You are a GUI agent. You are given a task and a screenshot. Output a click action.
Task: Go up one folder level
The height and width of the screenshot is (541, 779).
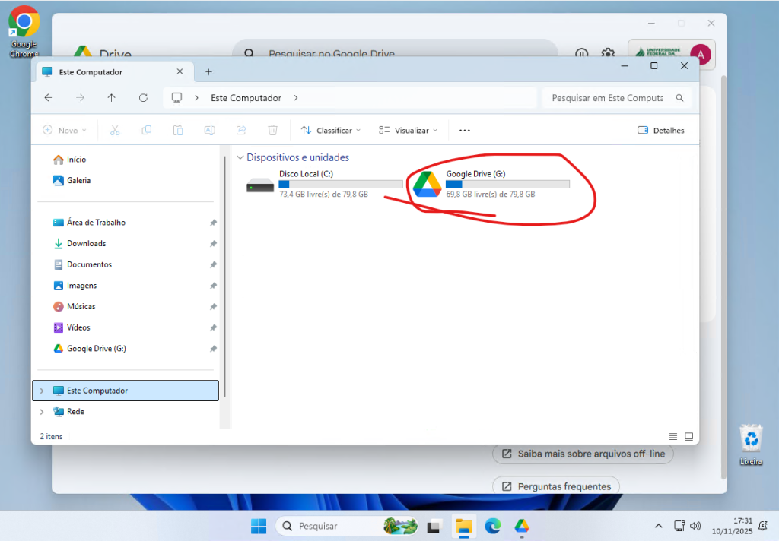[x=112, y=98]
